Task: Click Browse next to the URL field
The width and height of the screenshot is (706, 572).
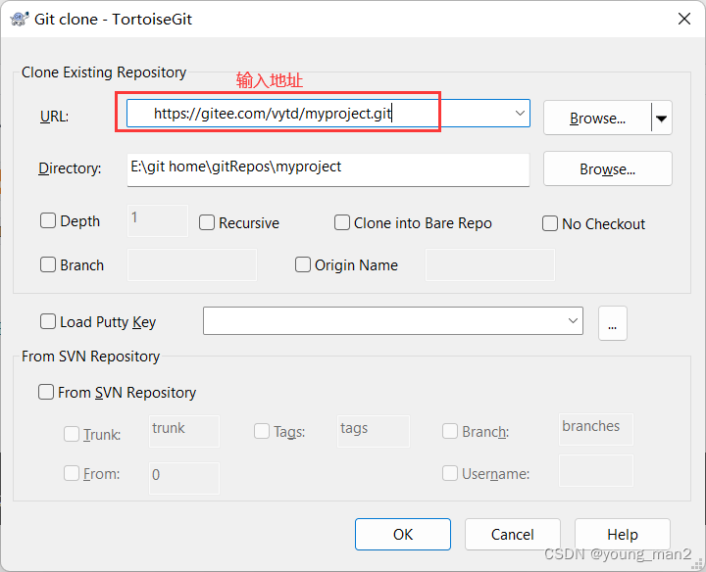Action: [597, 118]
